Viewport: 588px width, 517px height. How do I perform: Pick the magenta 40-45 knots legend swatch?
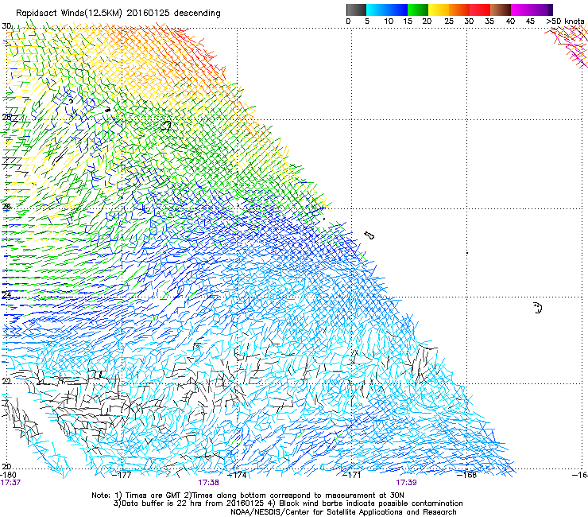521,10
